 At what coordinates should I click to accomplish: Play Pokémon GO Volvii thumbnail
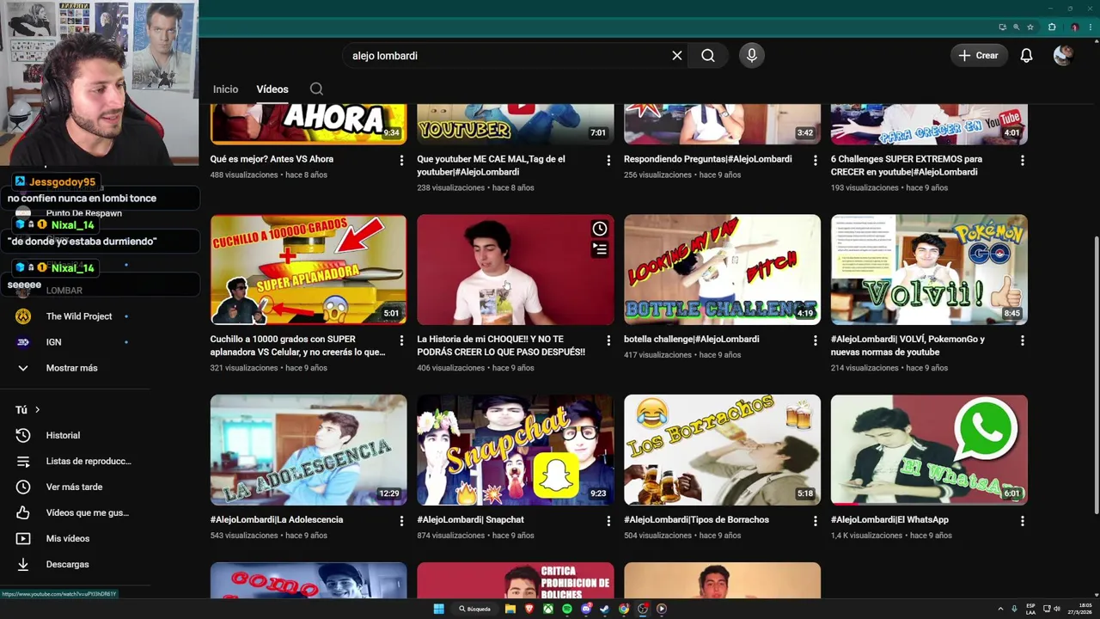click(929, 269)
